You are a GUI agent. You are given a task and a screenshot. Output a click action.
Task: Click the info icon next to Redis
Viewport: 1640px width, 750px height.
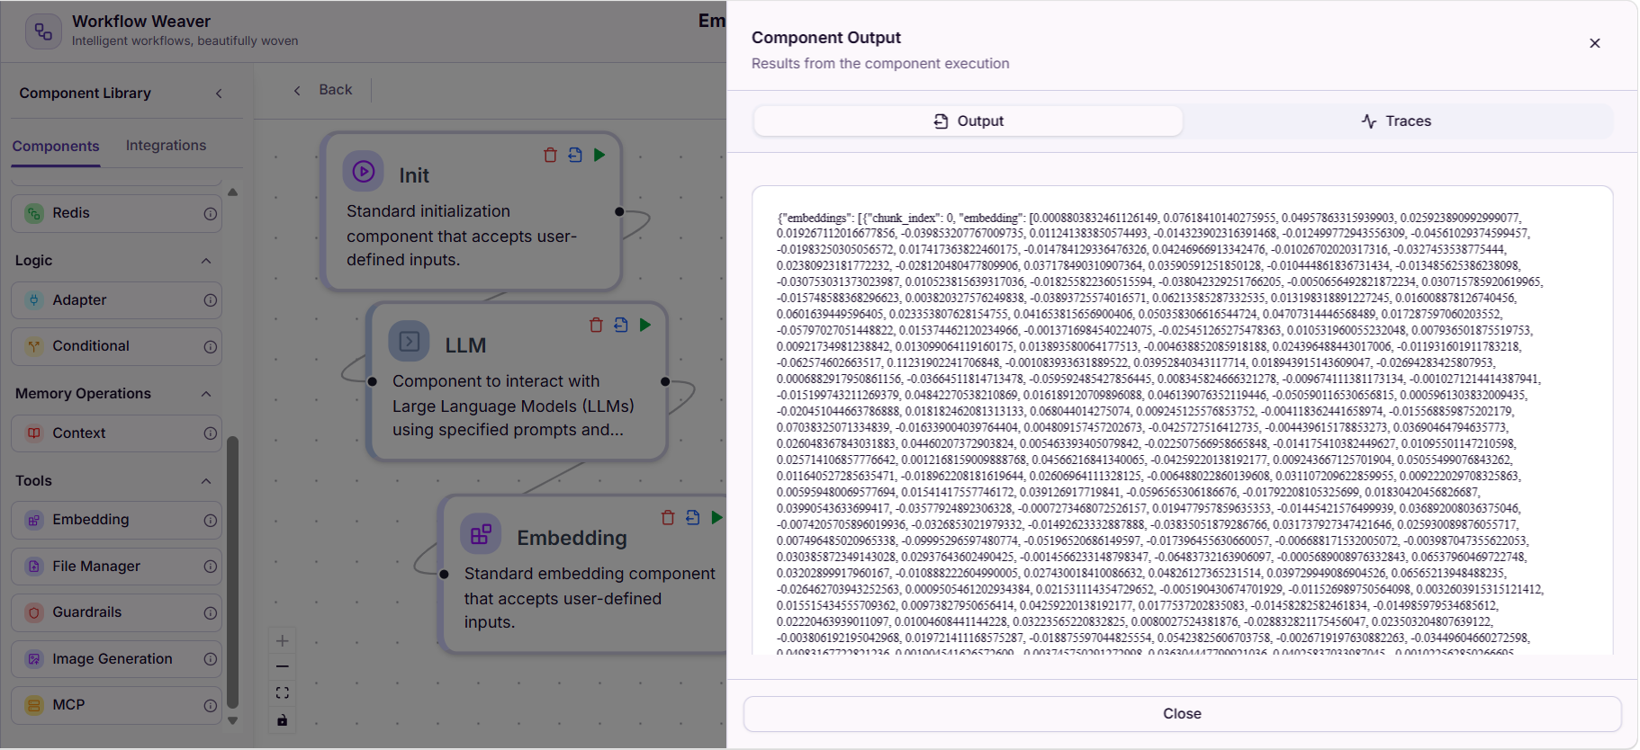210,214
